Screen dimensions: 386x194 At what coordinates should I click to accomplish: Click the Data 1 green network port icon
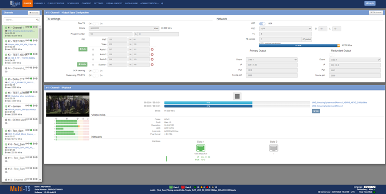pyautogui.click(x=201, y=148)
